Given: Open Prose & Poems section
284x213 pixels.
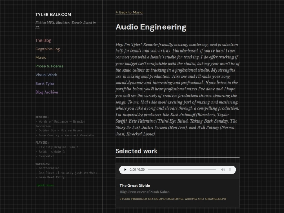Looking at the screenshot, I should pyautogui.click(x=49, y=66).
